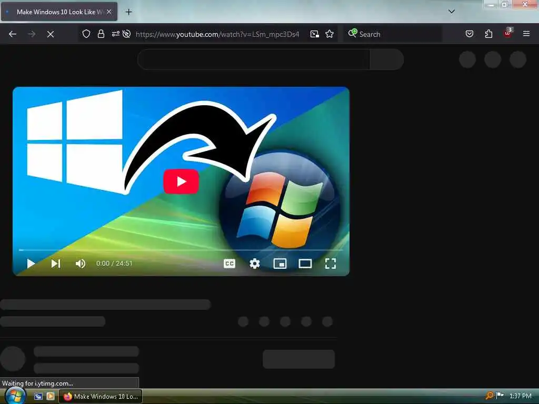The image size is (539, 404).
Task: Open a new tab with plus button
Action: click(128, 12)
